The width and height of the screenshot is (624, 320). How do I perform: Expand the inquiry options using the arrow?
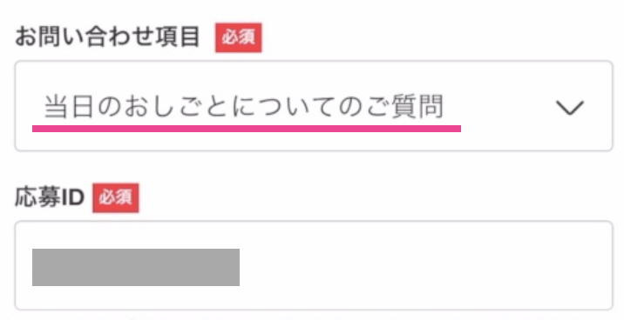coord(569,108)
